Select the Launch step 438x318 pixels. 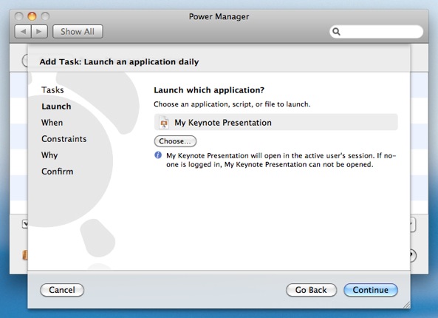click(x=56, y=106)
